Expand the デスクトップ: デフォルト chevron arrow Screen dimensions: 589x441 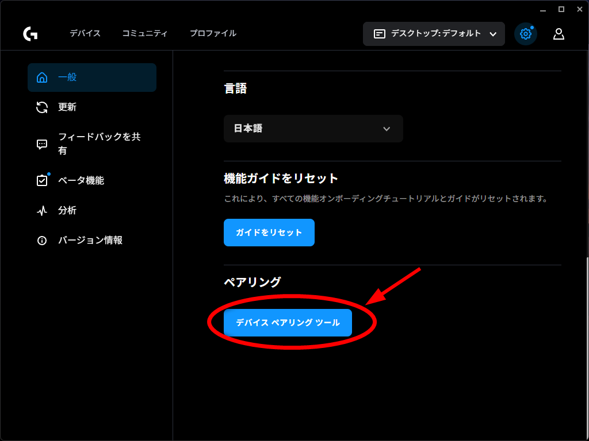(493, 34)
